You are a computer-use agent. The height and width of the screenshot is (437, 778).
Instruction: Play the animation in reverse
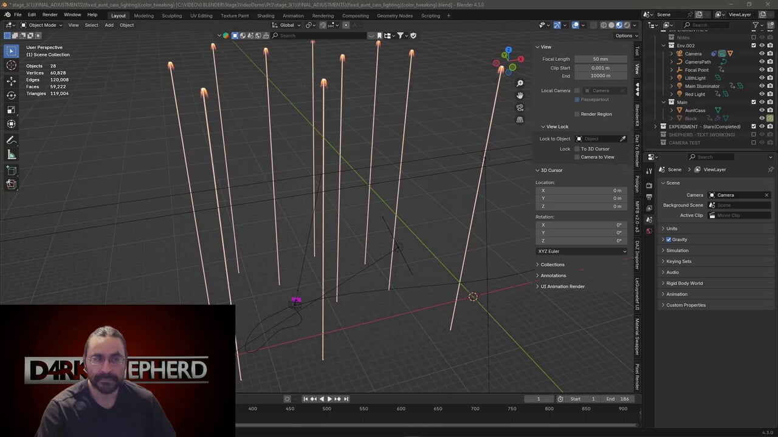pyautogui.click(x=322, y=399)
